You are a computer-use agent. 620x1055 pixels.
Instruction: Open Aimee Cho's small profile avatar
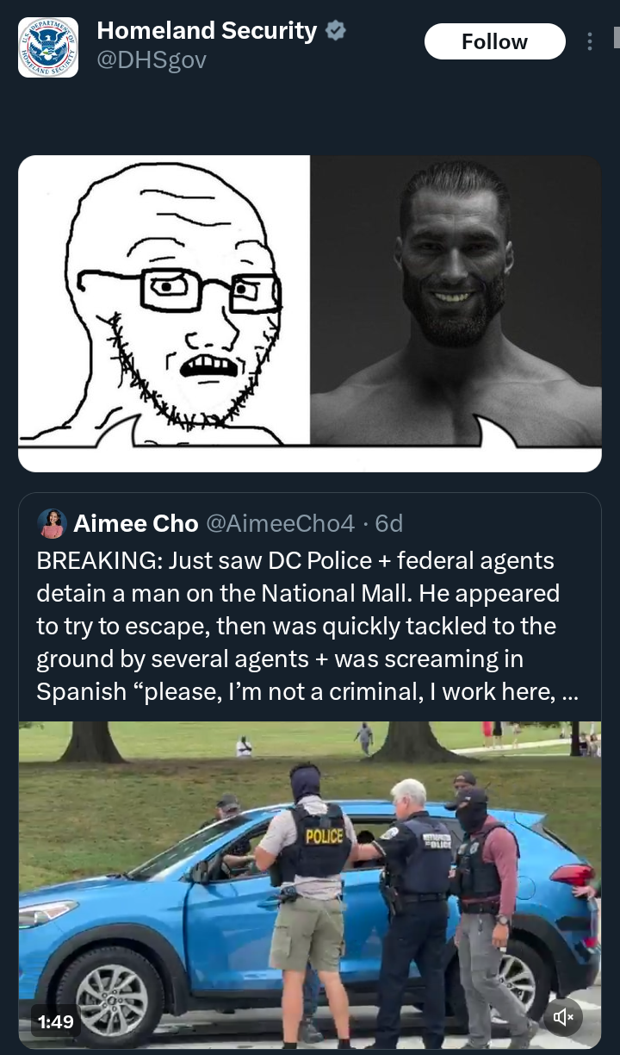(x=52, y=523)
